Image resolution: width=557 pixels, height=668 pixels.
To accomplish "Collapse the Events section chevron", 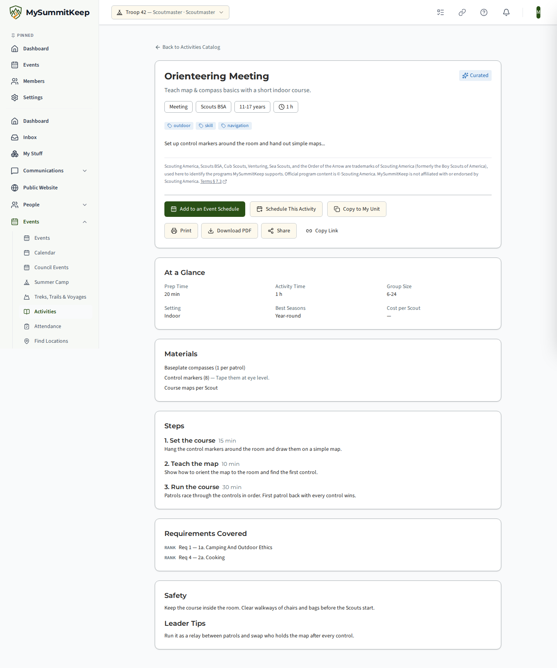I will pos(85,222).
